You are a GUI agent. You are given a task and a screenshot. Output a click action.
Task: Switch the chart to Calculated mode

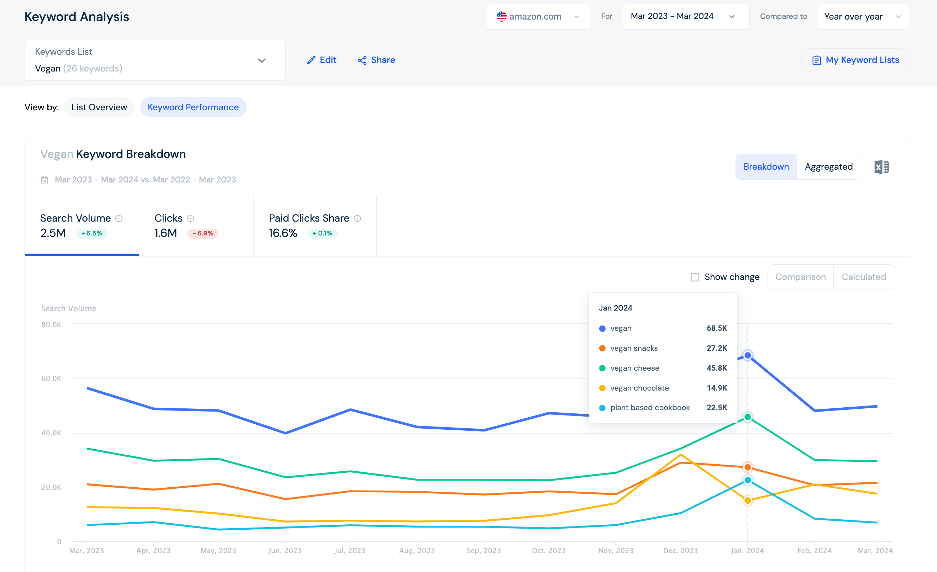tap(864, 277)
